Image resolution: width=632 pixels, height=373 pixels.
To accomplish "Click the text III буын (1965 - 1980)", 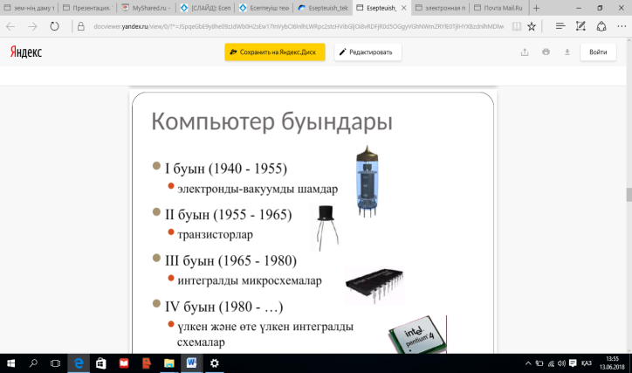I will [x=230, y=260].
